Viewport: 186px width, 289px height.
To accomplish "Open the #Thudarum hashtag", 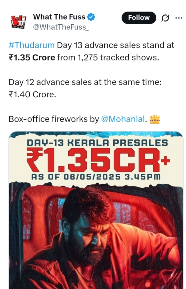I will 31,45.
